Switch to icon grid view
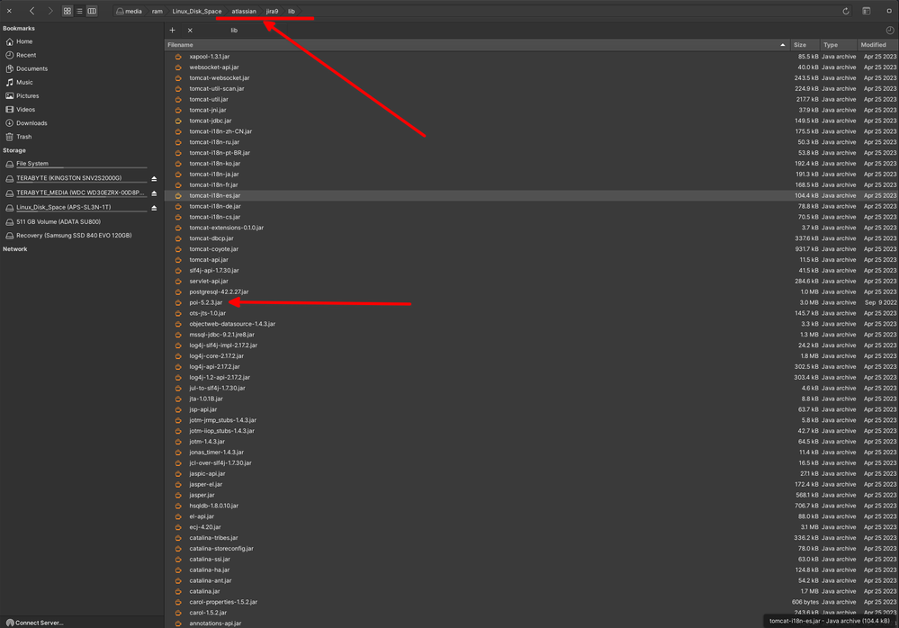The height and width of the screenshot is (628, 899). [x=67, y=11]
